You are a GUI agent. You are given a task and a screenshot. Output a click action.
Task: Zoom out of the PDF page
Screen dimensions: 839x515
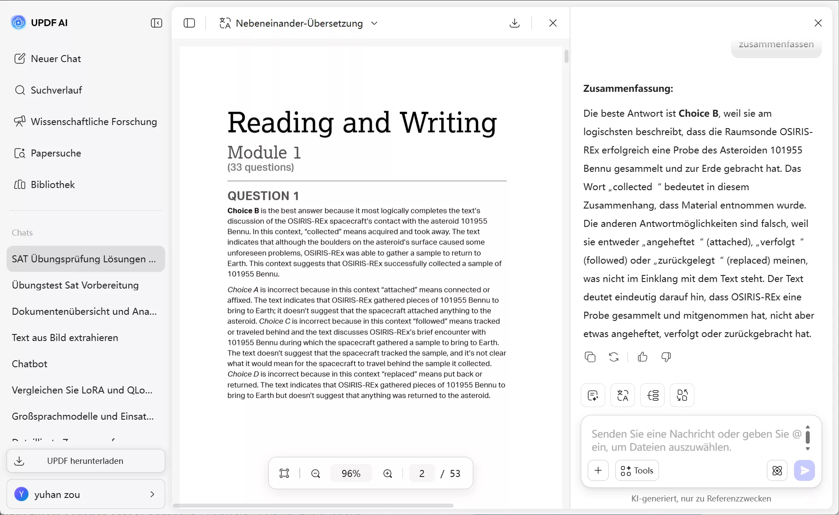(315, 473)
